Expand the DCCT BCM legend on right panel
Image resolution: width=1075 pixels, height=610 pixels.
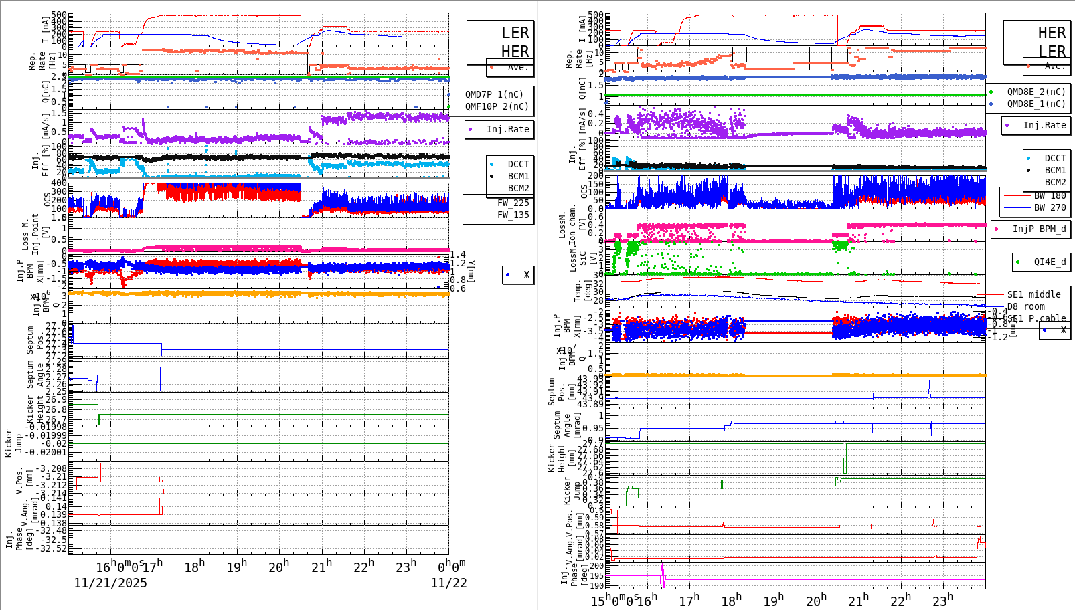point(1046,168)
